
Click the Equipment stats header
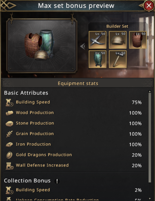pos(78,83)
